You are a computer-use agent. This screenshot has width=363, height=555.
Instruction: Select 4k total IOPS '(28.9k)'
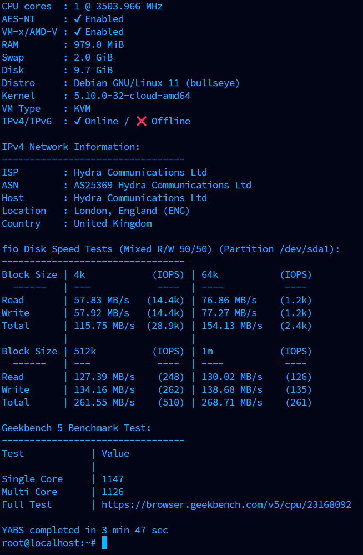pyautogui.click(x=165, y=326)
